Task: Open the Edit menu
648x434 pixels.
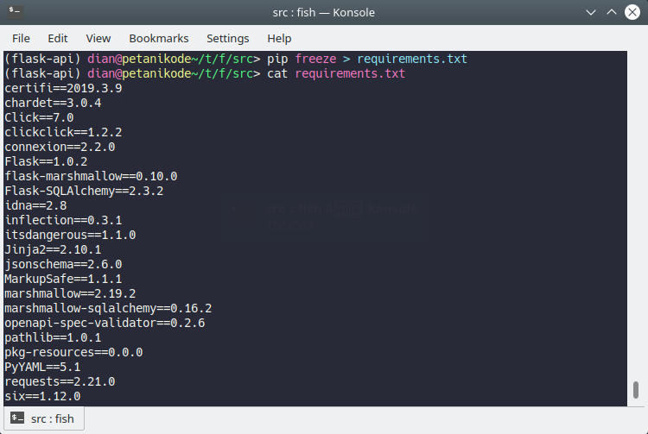Action: tap(58, 38)
